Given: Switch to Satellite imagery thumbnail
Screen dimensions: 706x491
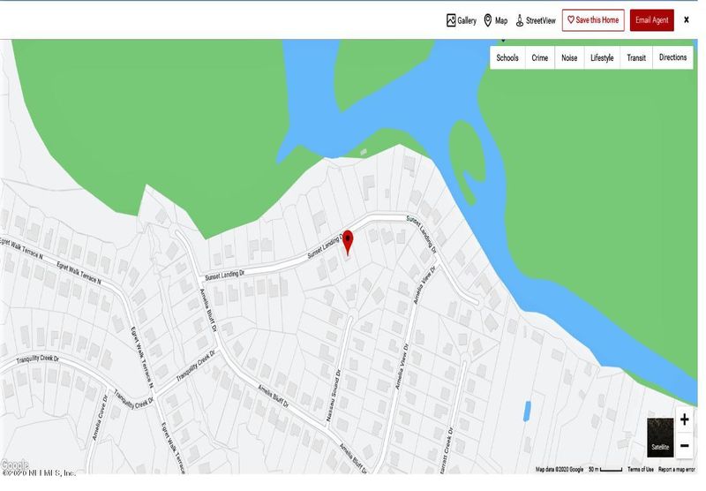Looking at the screenshot, I should [660, 437].
